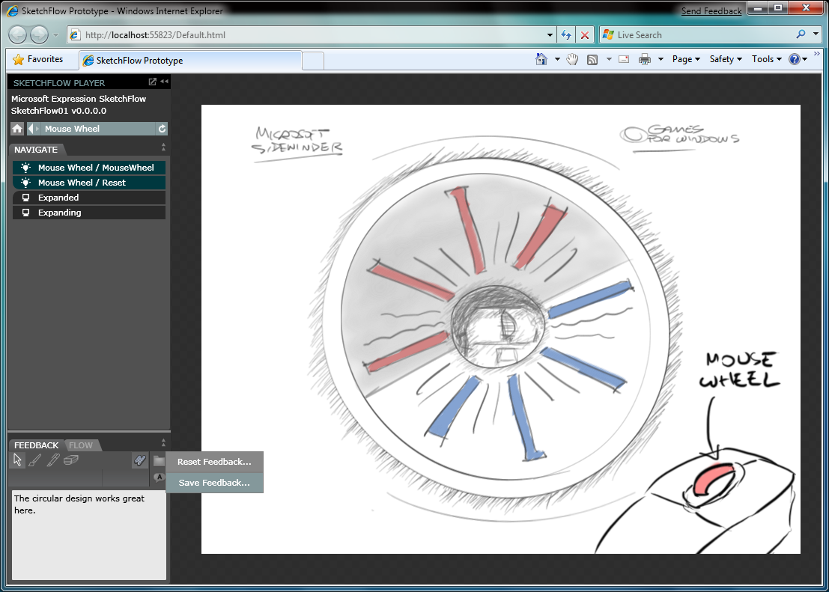Click the IE Home icon
This screenshot has height=592, width=829.
point(541,59)
